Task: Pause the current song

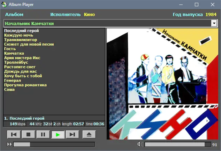Action: pos(43,135)
